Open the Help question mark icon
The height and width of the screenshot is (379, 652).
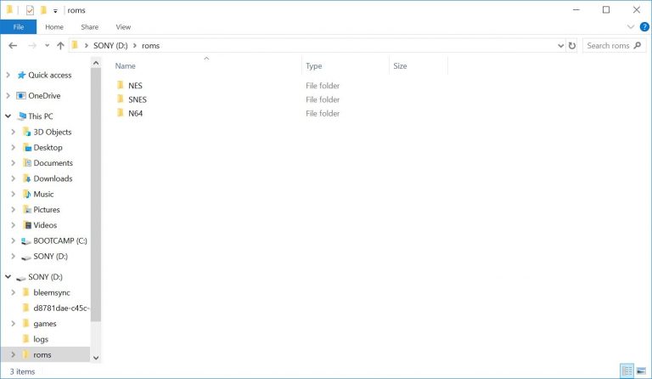(644, 27)
